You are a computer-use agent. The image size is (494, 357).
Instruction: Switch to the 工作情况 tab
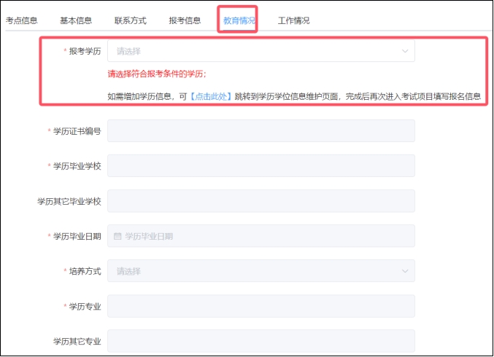293,20
